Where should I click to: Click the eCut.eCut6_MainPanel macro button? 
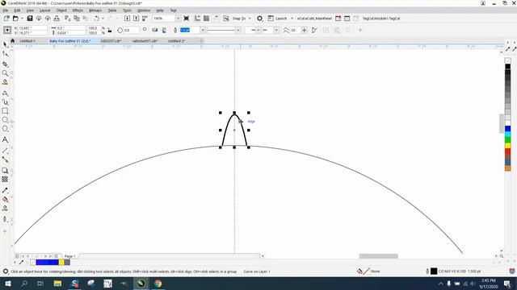coord(314,19)
